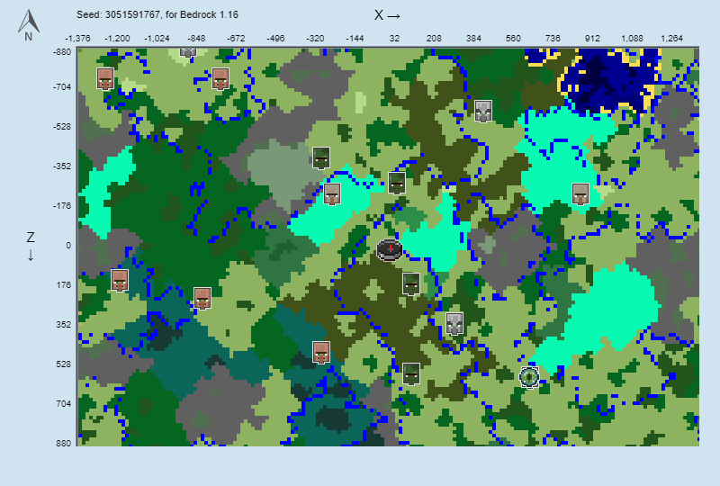Click X-axis label '1,264'

pos(671,39)
